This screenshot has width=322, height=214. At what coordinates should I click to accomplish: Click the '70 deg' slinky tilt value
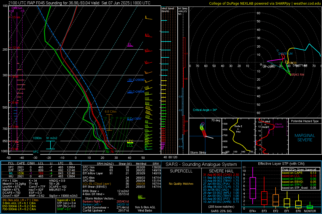tap(216, 120)
